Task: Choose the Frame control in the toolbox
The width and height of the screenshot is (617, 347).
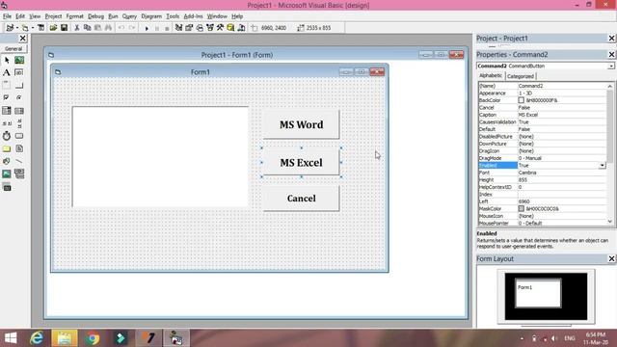Action: click(7, 86)
